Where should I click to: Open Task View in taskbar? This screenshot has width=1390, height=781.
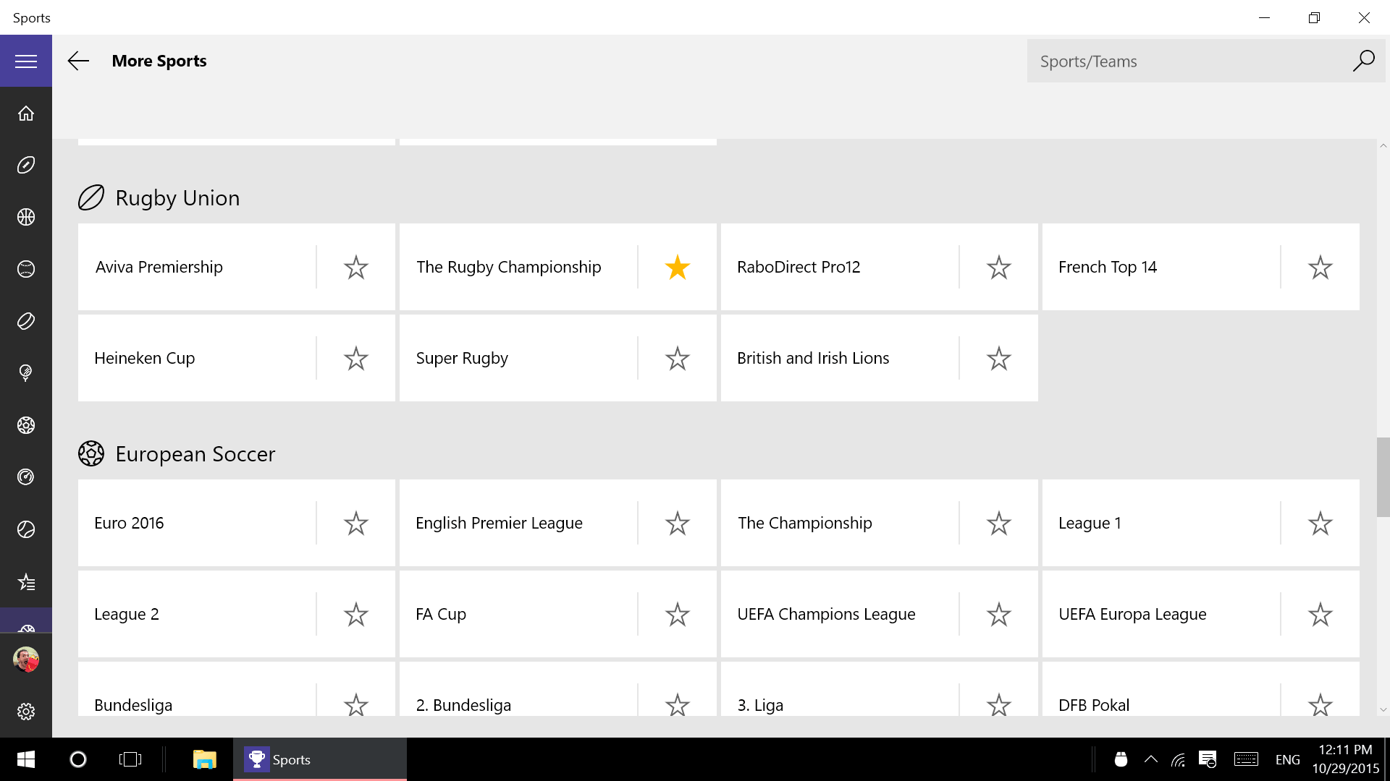130,759
